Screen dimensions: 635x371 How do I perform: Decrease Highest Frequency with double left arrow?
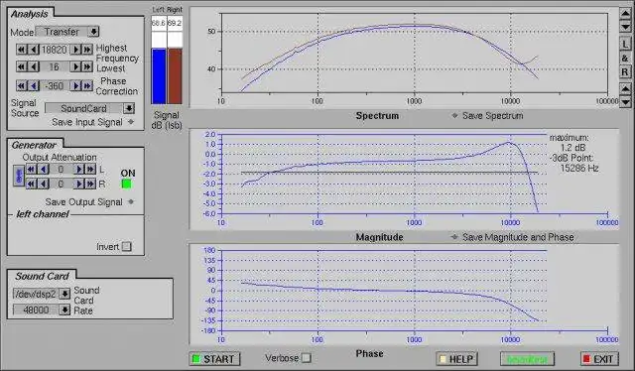[x=21, y=50]
